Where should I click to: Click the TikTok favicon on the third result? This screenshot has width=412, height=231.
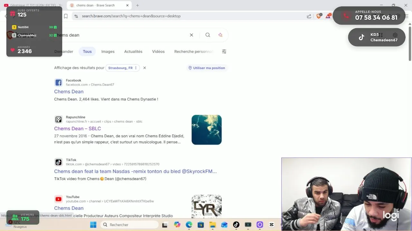(x=58, y=162)
